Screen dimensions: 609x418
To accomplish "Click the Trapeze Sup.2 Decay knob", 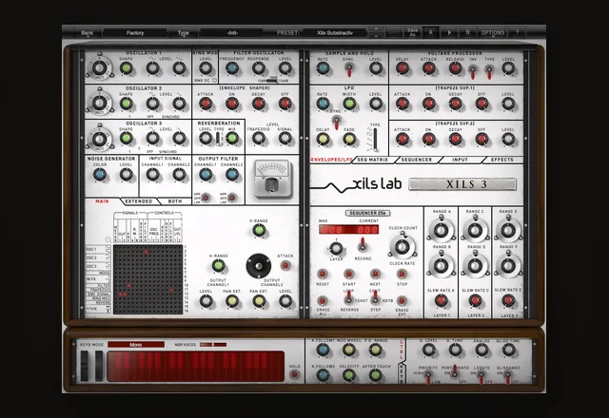I will [455, 139].
